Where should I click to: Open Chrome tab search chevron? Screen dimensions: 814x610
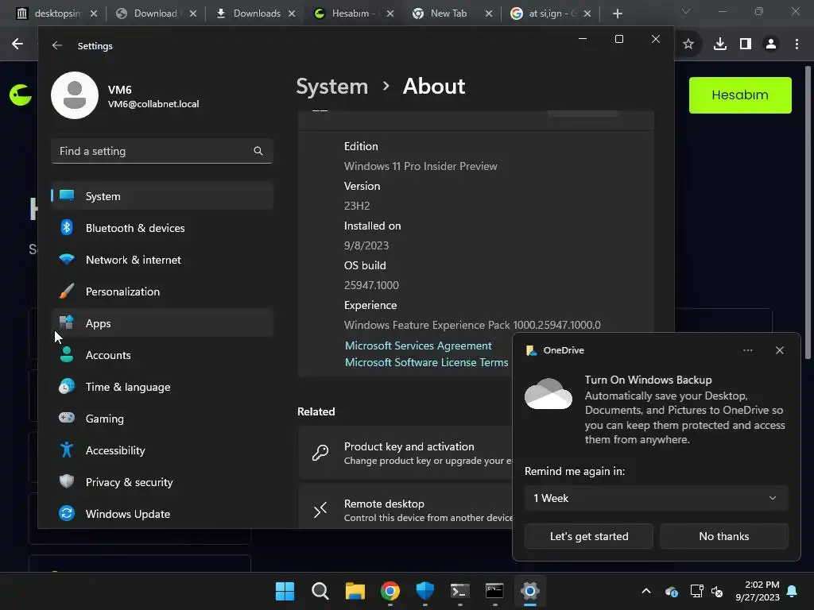coord(686,11)
